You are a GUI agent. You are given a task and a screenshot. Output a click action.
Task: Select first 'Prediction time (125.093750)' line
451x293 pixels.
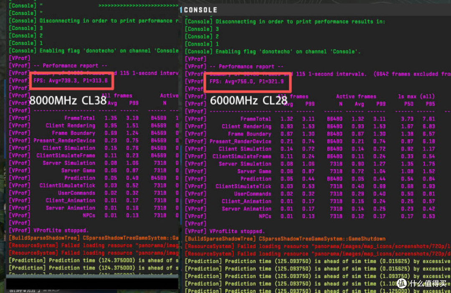[x=318, y=261]
